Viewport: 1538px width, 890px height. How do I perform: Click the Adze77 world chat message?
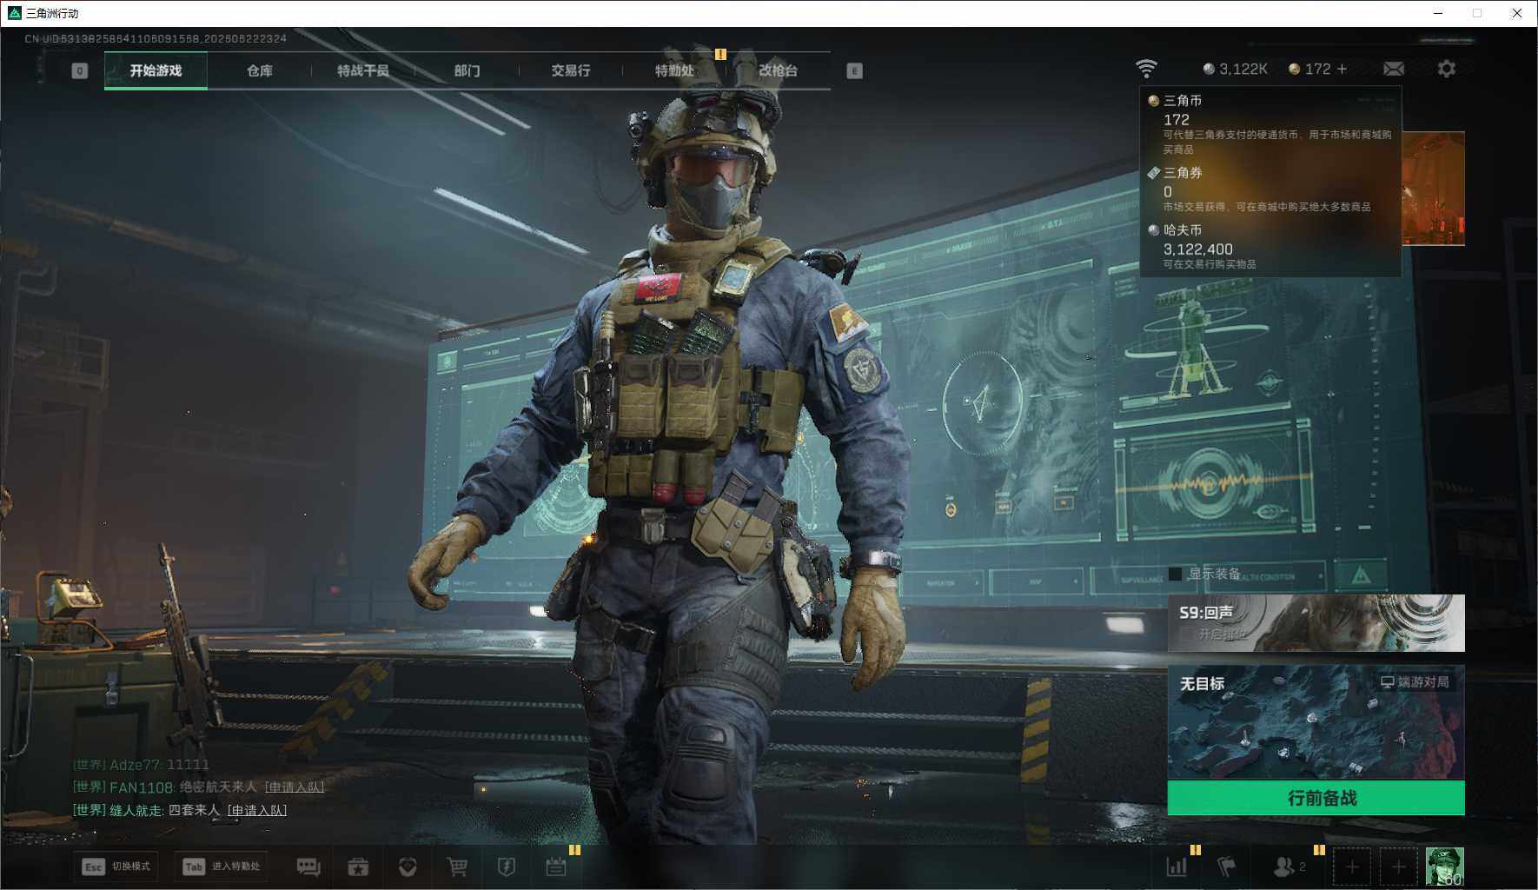point(141,765)
